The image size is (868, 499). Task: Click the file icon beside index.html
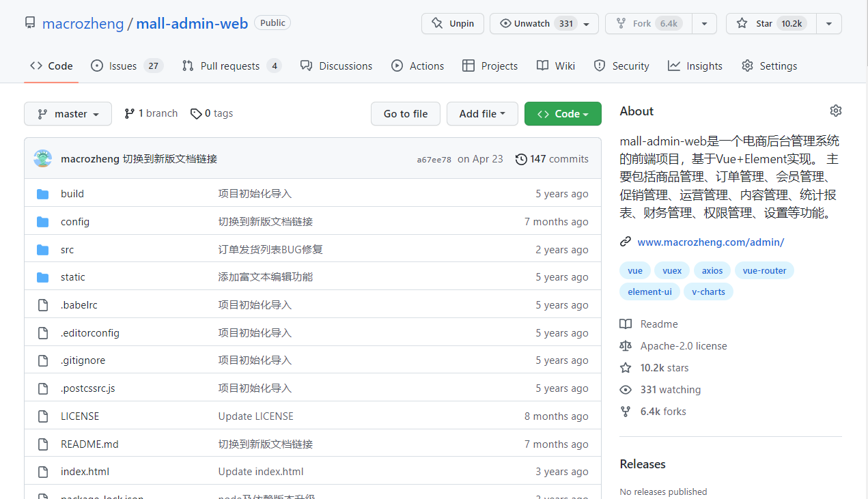43,472
